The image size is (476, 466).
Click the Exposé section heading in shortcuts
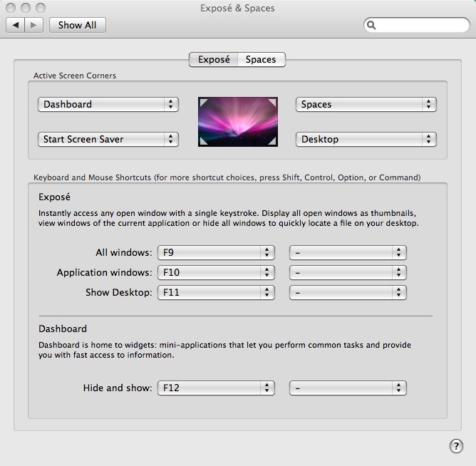54,197
